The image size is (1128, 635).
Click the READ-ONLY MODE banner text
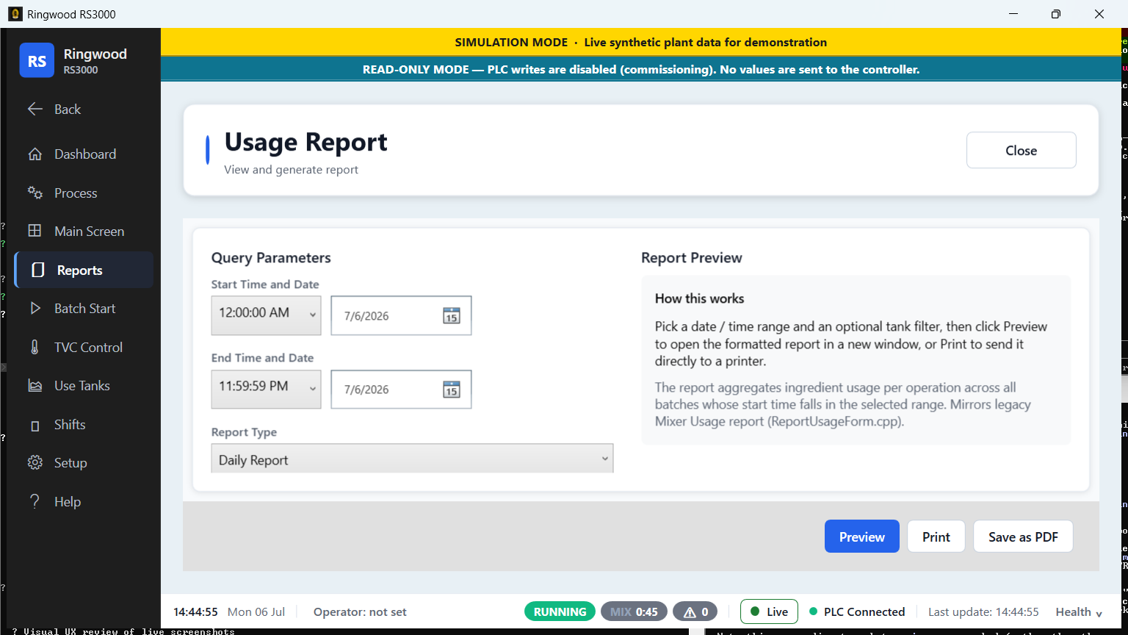(640, 69)
